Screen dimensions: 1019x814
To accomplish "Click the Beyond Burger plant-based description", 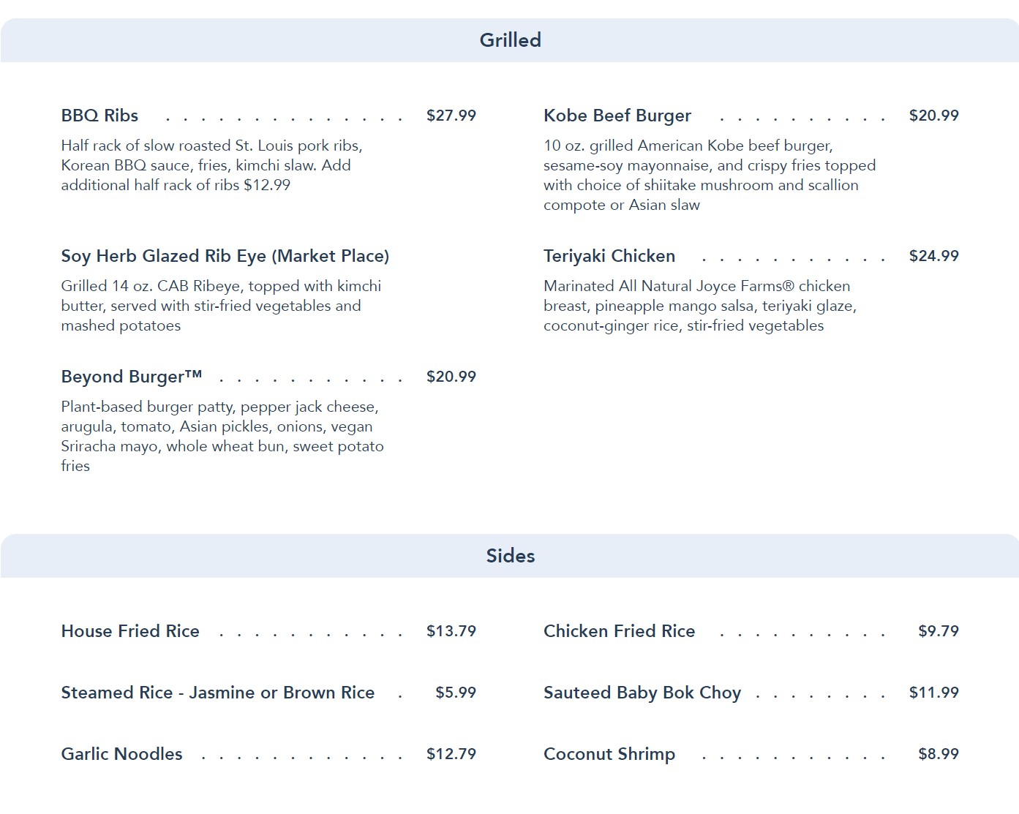I will point(222,436).
